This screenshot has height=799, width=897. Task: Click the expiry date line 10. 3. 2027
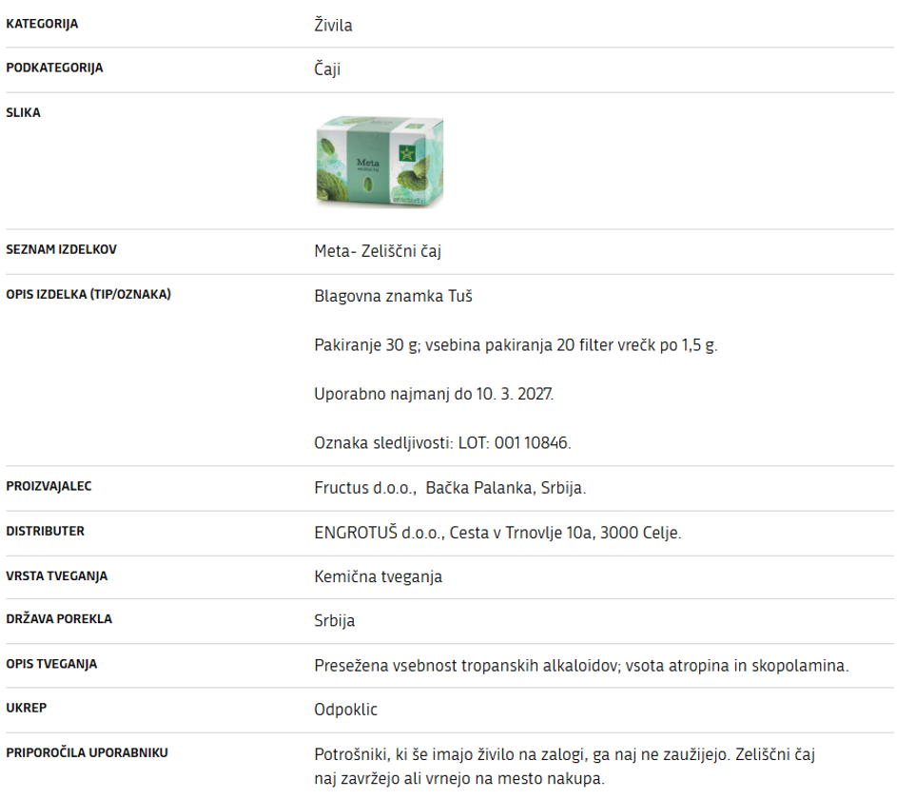click(434, 394)
